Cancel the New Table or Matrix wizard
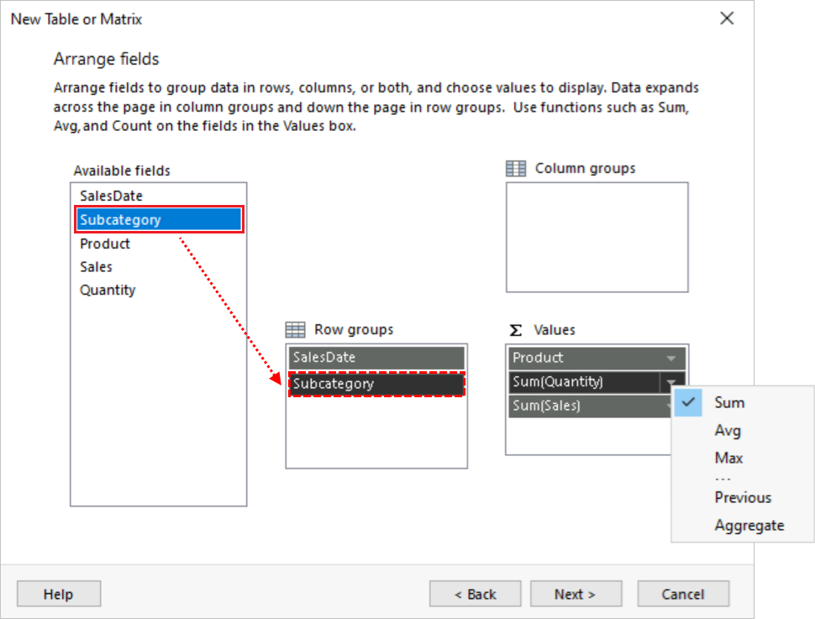815x619 pixels. click(683, 594)
